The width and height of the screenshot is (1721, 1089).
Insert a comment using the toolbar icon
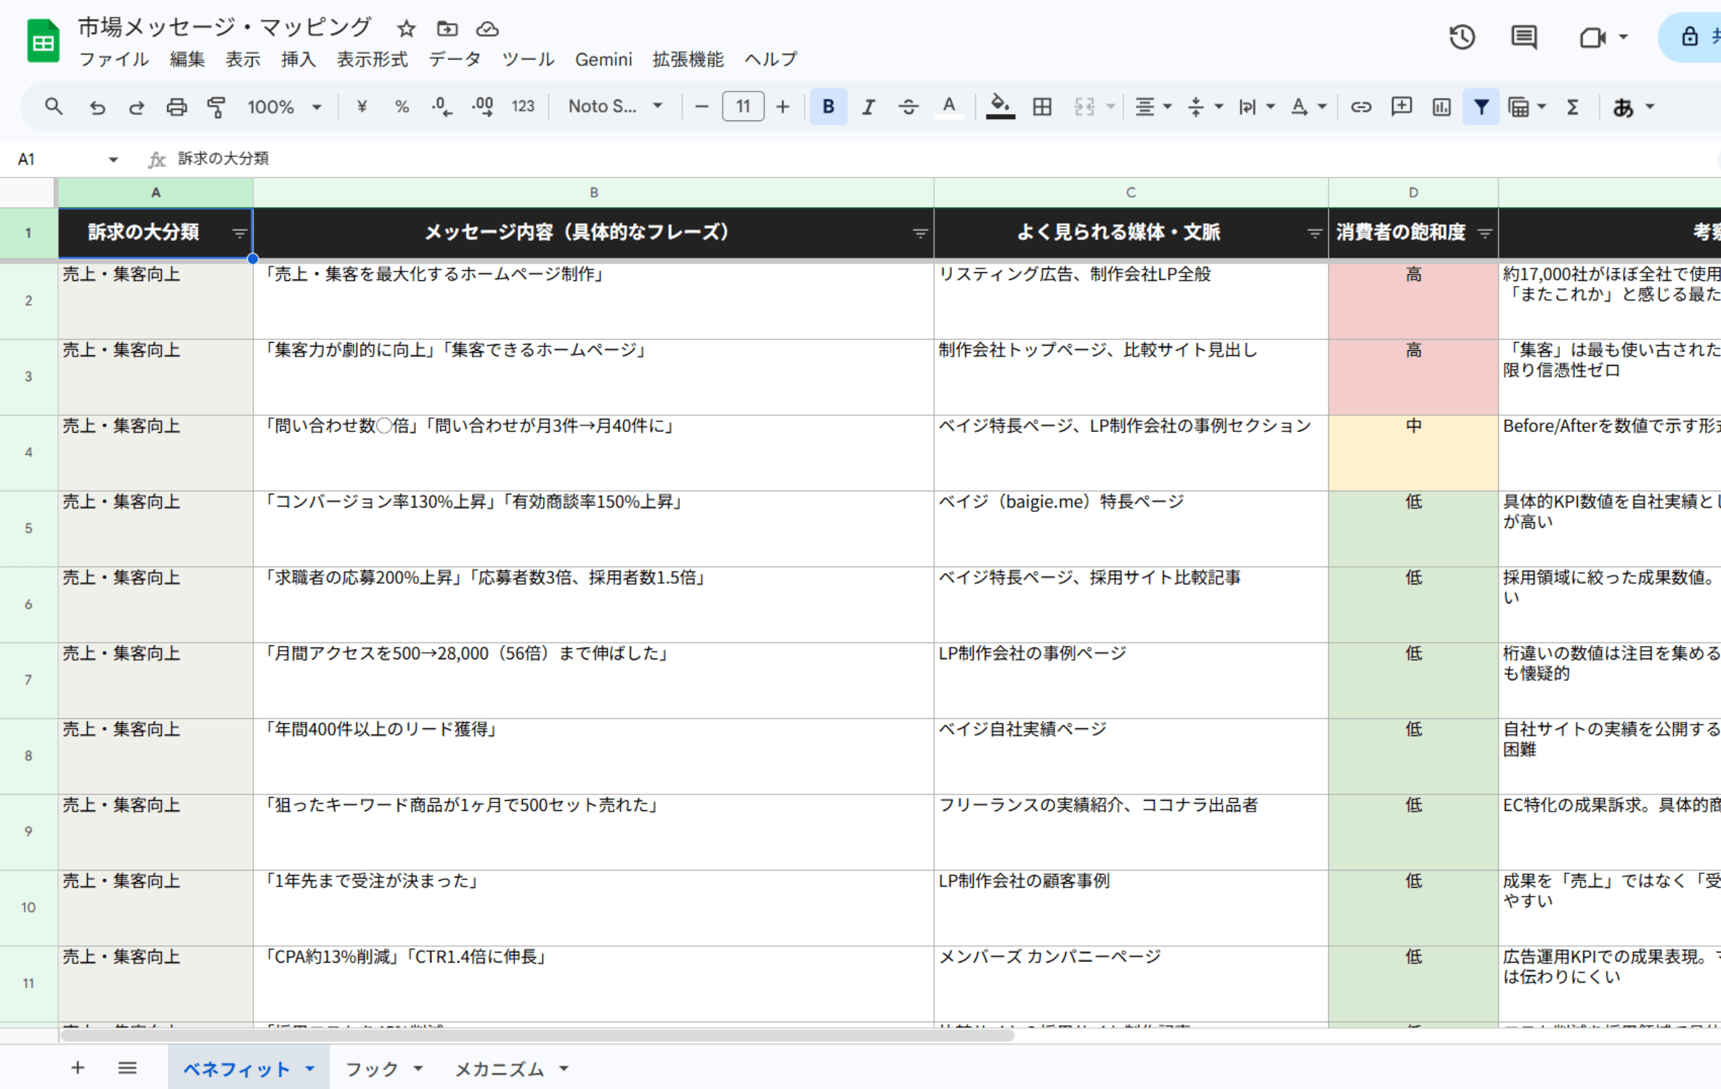click(x=1401, y=106)
